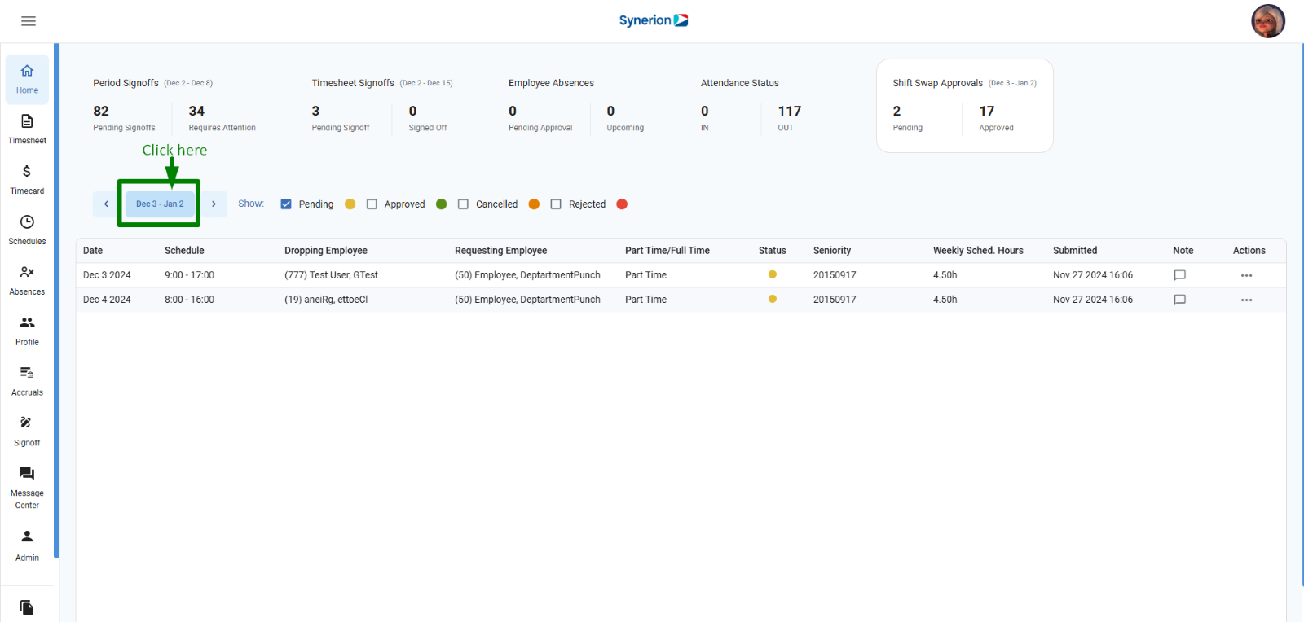
Task: Open Profile people icon
Action: click(27, 322)
